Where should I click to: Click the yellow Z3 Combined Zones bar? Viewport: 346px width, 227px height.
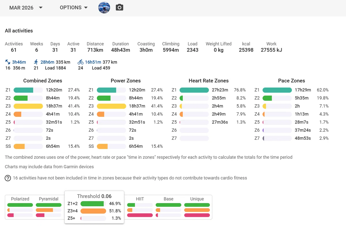28,106
